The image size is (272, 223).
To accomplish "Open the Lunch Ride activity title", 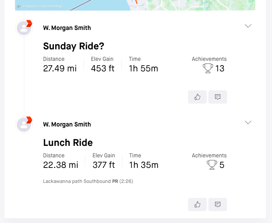I will click(68, 143).
